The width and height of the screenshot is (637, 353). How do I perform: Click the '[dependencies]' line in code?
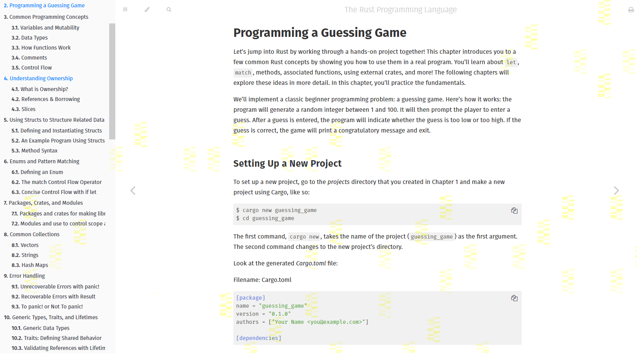tap(259, 338)
